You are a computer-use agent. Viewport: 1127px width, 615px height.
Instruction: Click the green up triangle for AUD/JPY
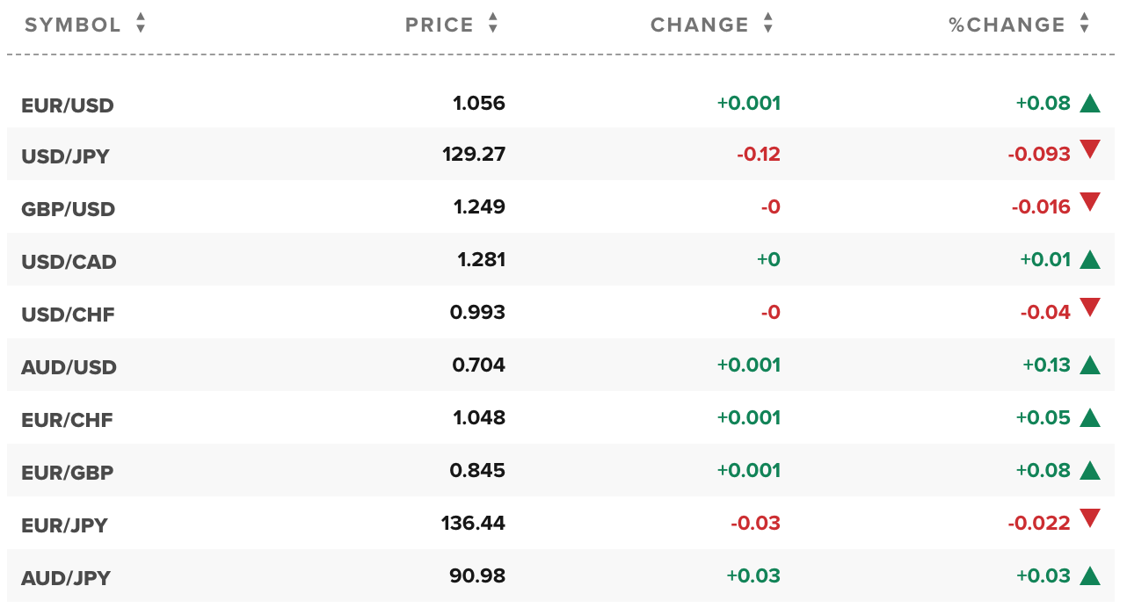1090,575
